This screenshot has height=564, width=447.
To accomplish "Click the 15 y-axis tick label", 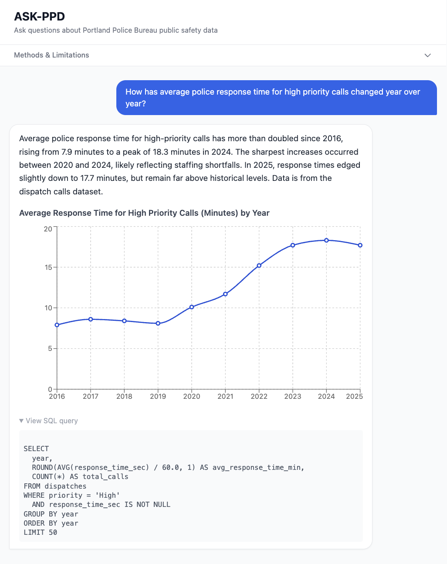I will coord(48,267).
